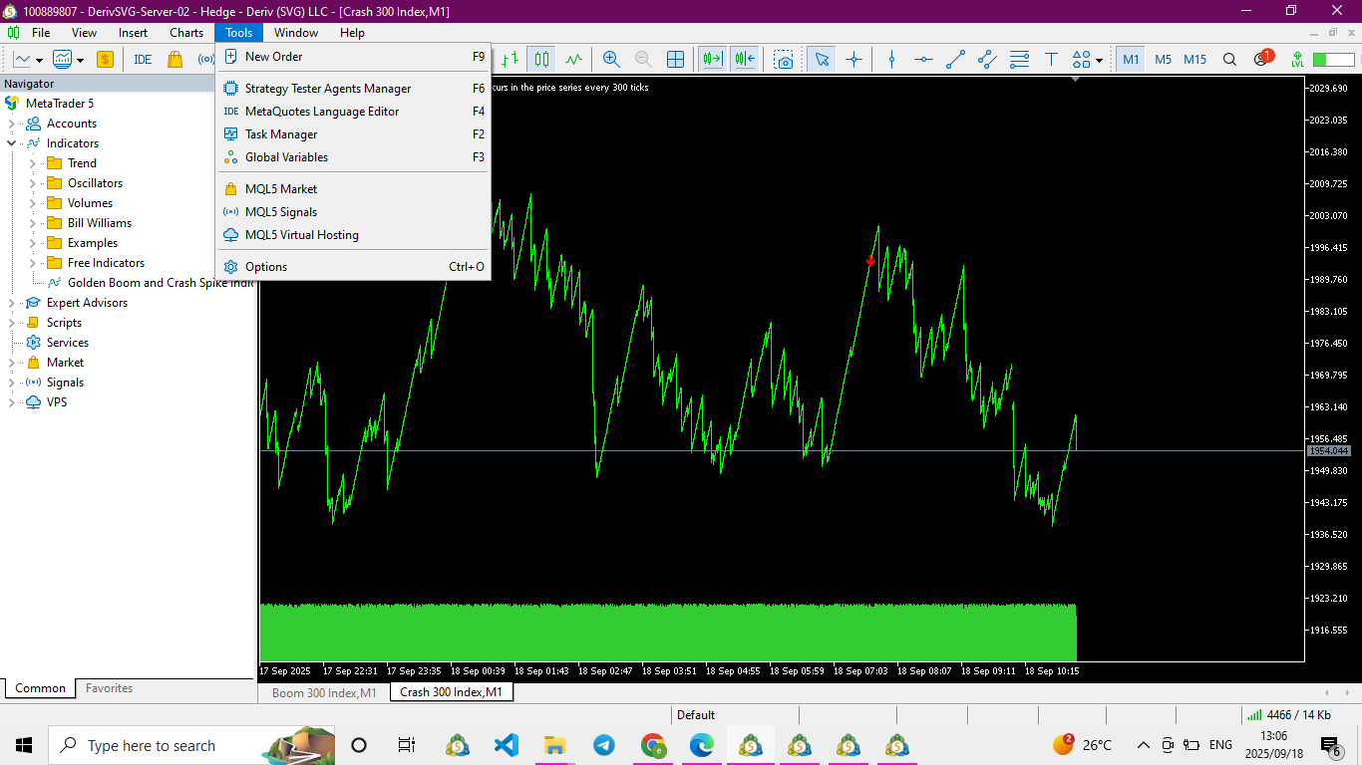
Task: Select the M5 timeframe button
Action: (x=1163, y=60)
